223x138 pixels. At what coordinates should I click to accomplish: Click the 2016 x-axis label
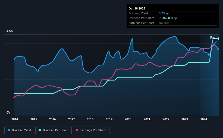pyautogui.click(x=52, y=119)
